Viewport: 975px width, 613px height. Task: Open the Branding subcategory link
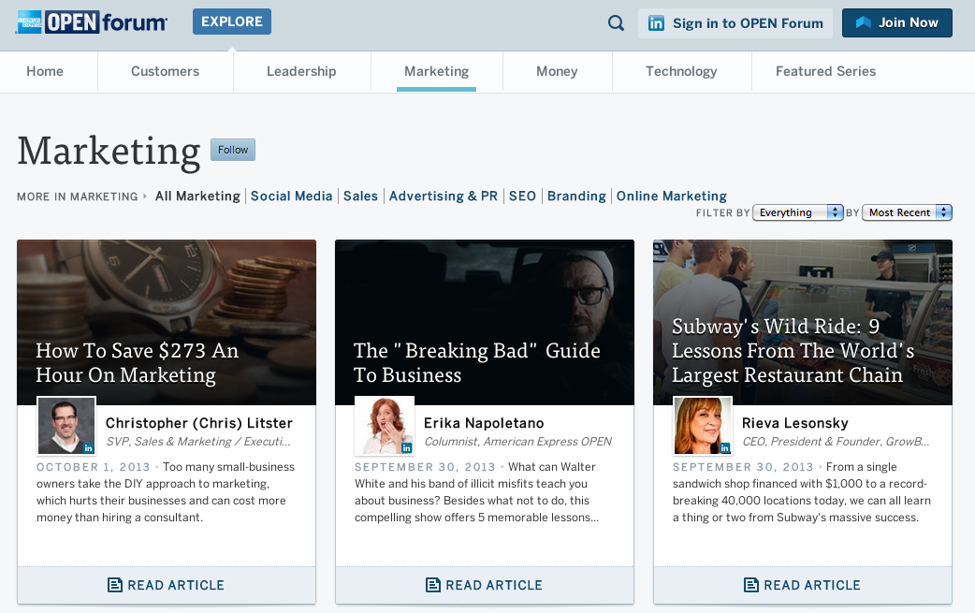pyautogui.click(x=576, y=196)
